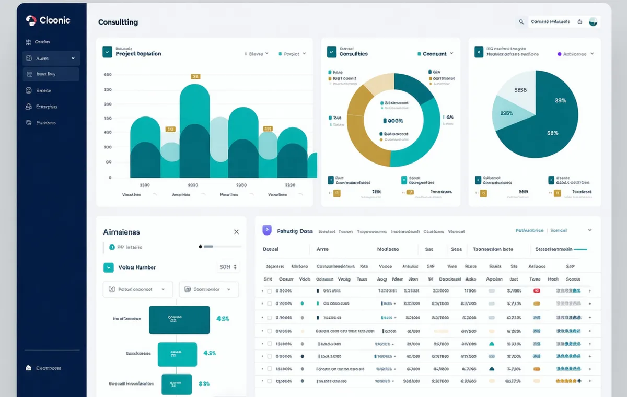Switch to the Ciastams tab in data panel

point(434,231)
